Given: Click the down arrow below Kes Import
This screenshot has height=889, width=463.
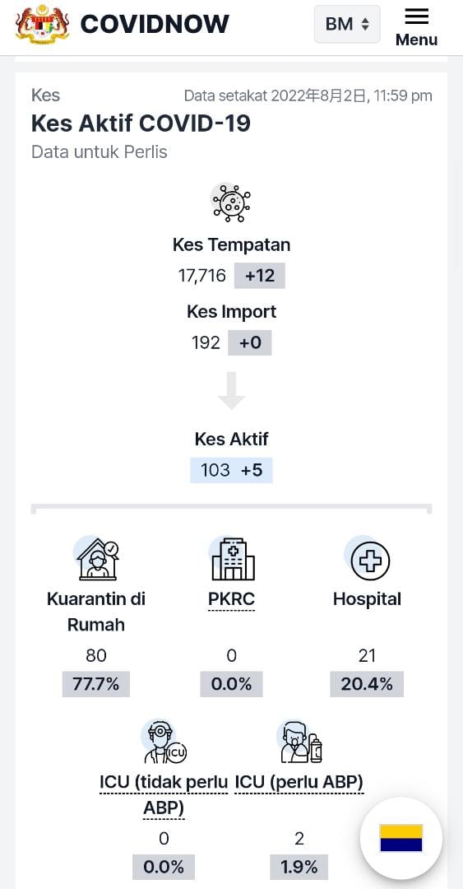Looking at the screenshot, I should (x=231, y=391).
